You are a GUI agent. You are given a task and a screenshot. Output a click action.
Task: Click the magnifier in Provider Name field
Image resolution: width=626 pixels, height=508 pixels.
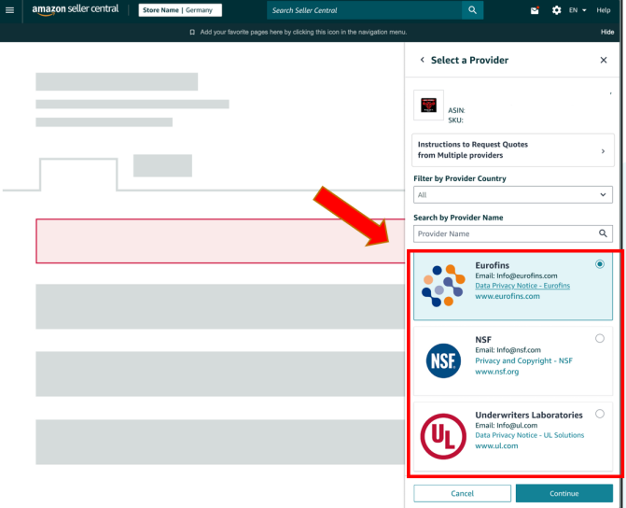[603, 233]
